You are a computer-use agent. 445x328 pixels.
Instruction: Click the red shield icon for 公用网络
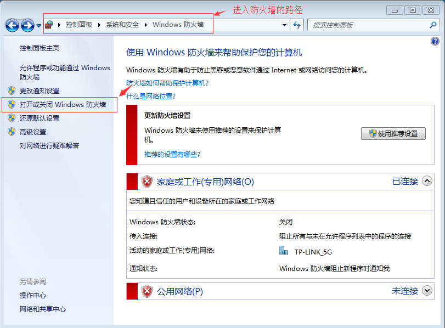coord(147,291)
